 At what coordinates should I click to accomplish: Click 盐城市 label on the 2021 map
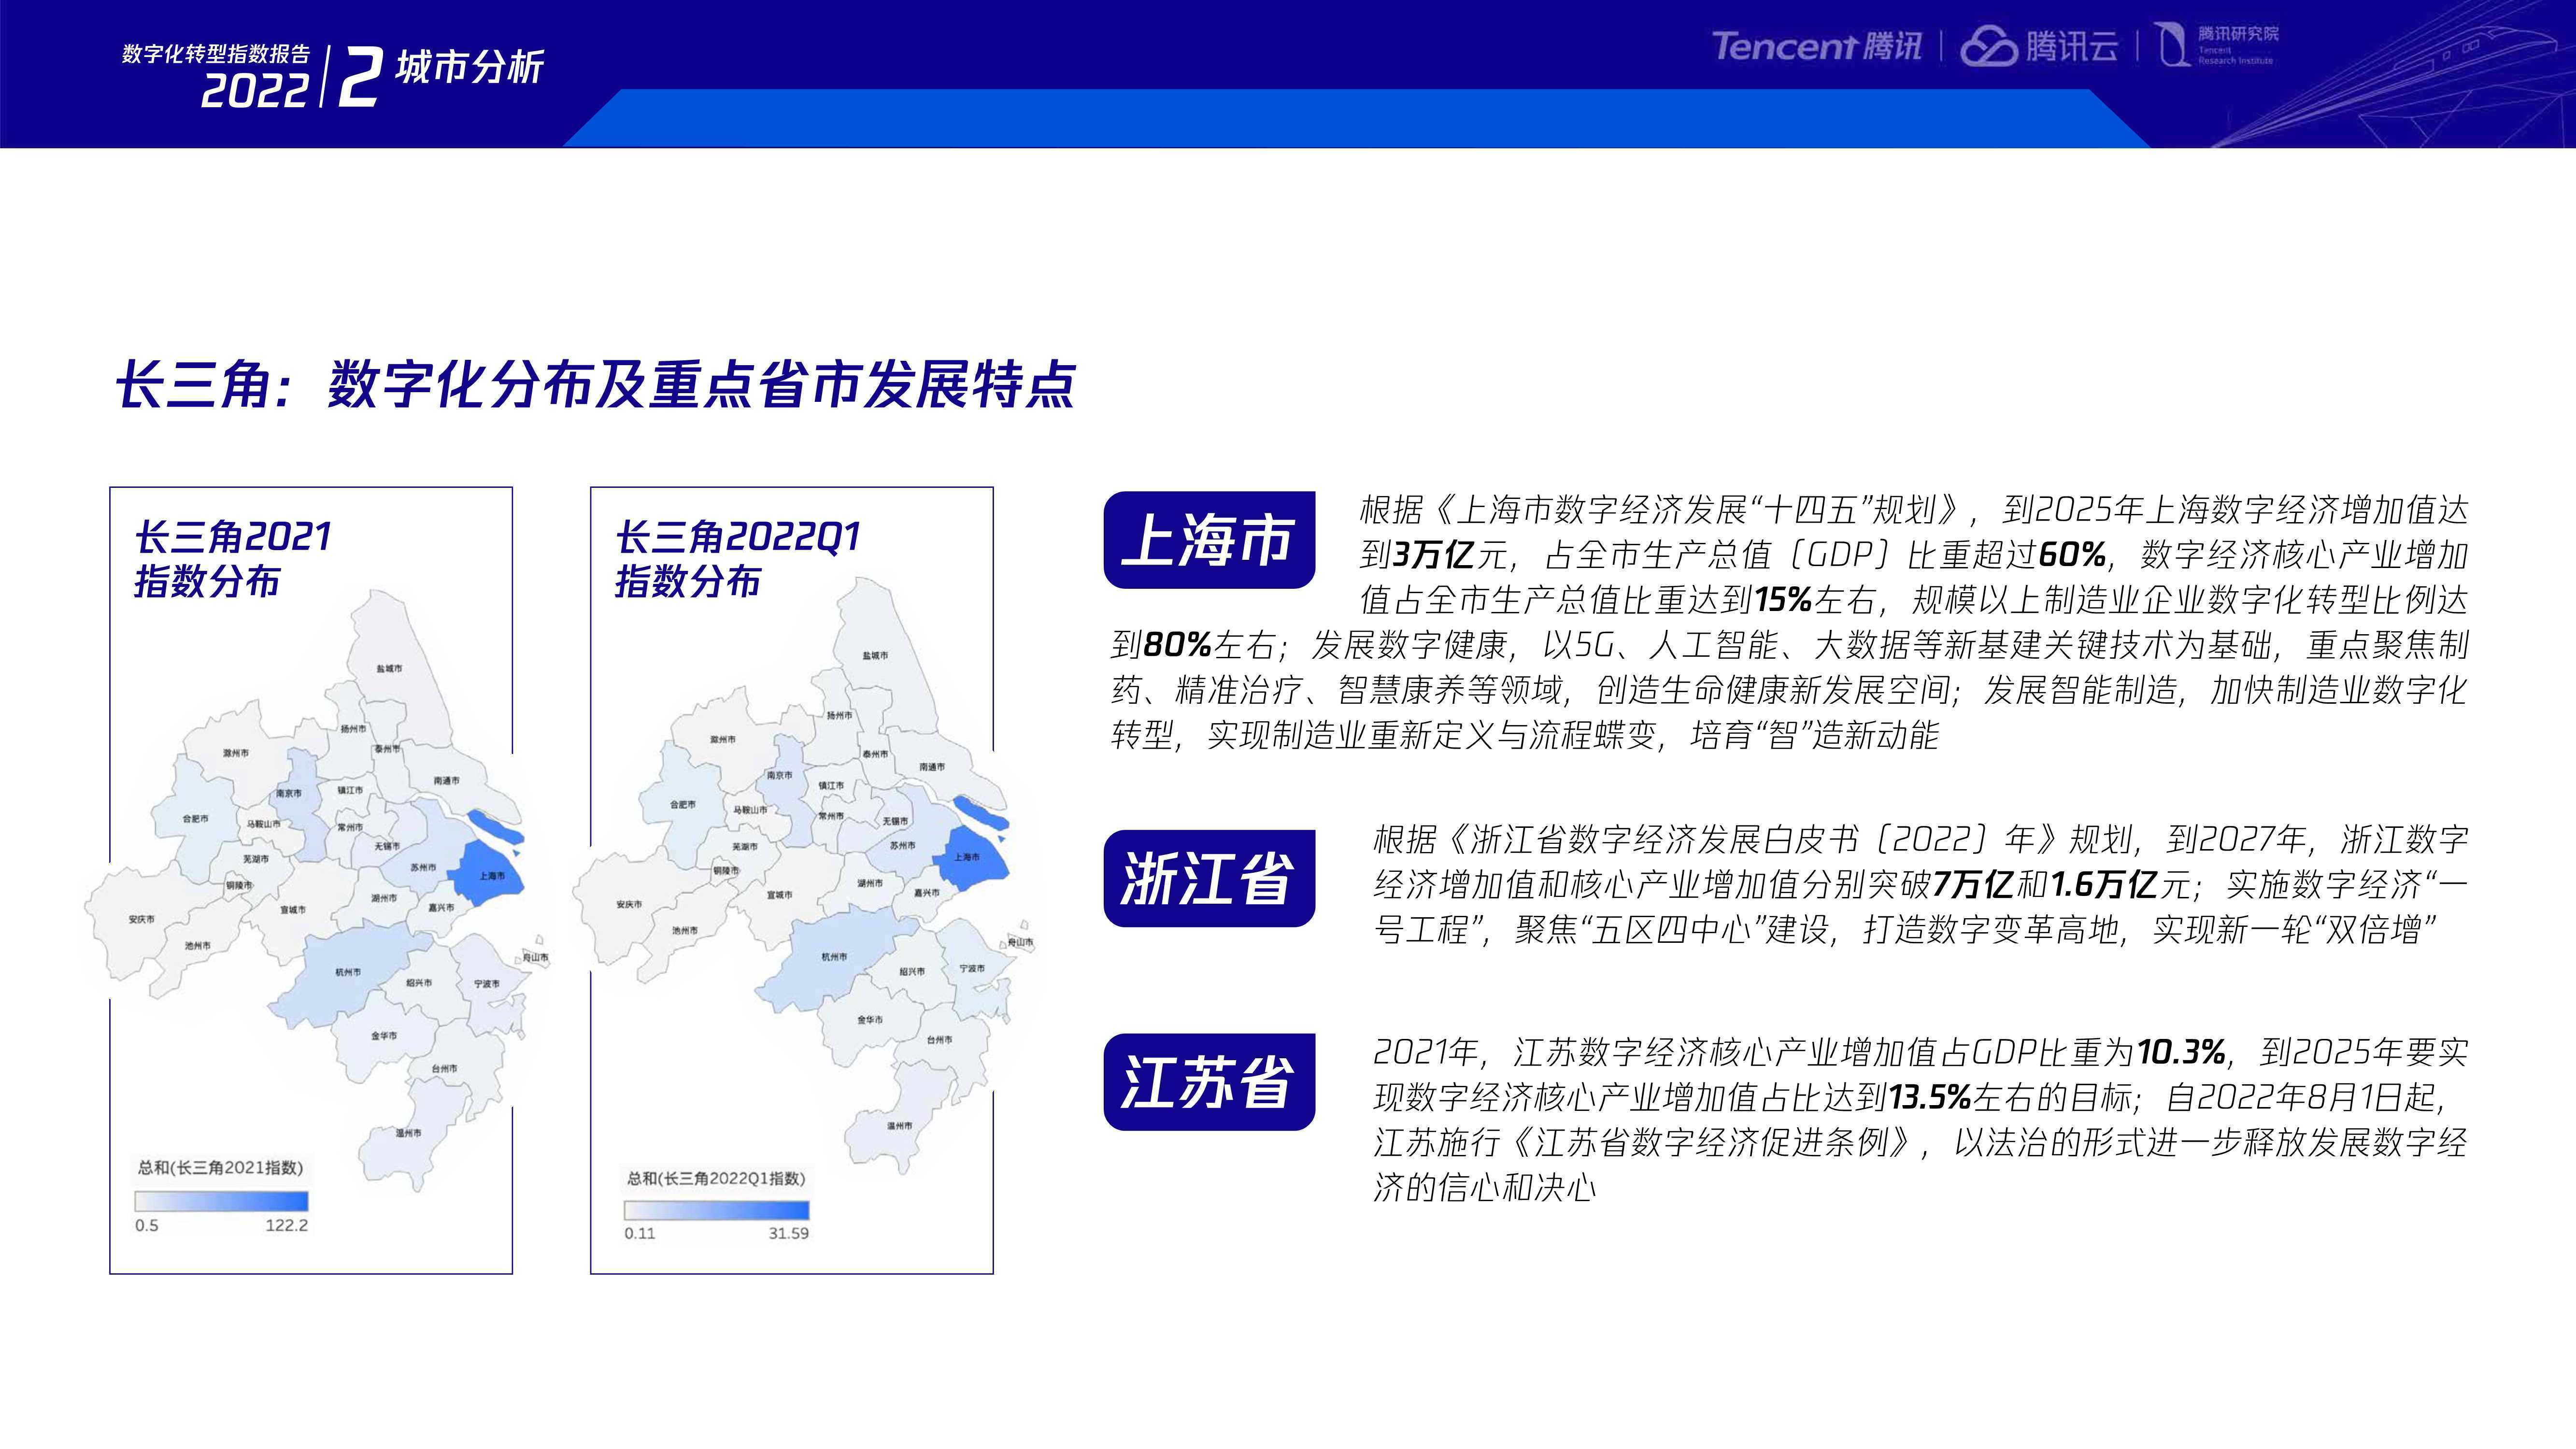click(389, 668)
